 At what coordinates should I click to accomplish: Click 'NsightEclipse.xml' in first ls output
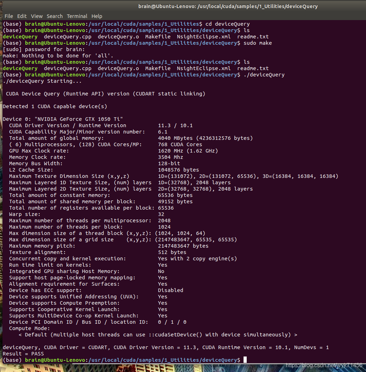[x=204, y=37]
